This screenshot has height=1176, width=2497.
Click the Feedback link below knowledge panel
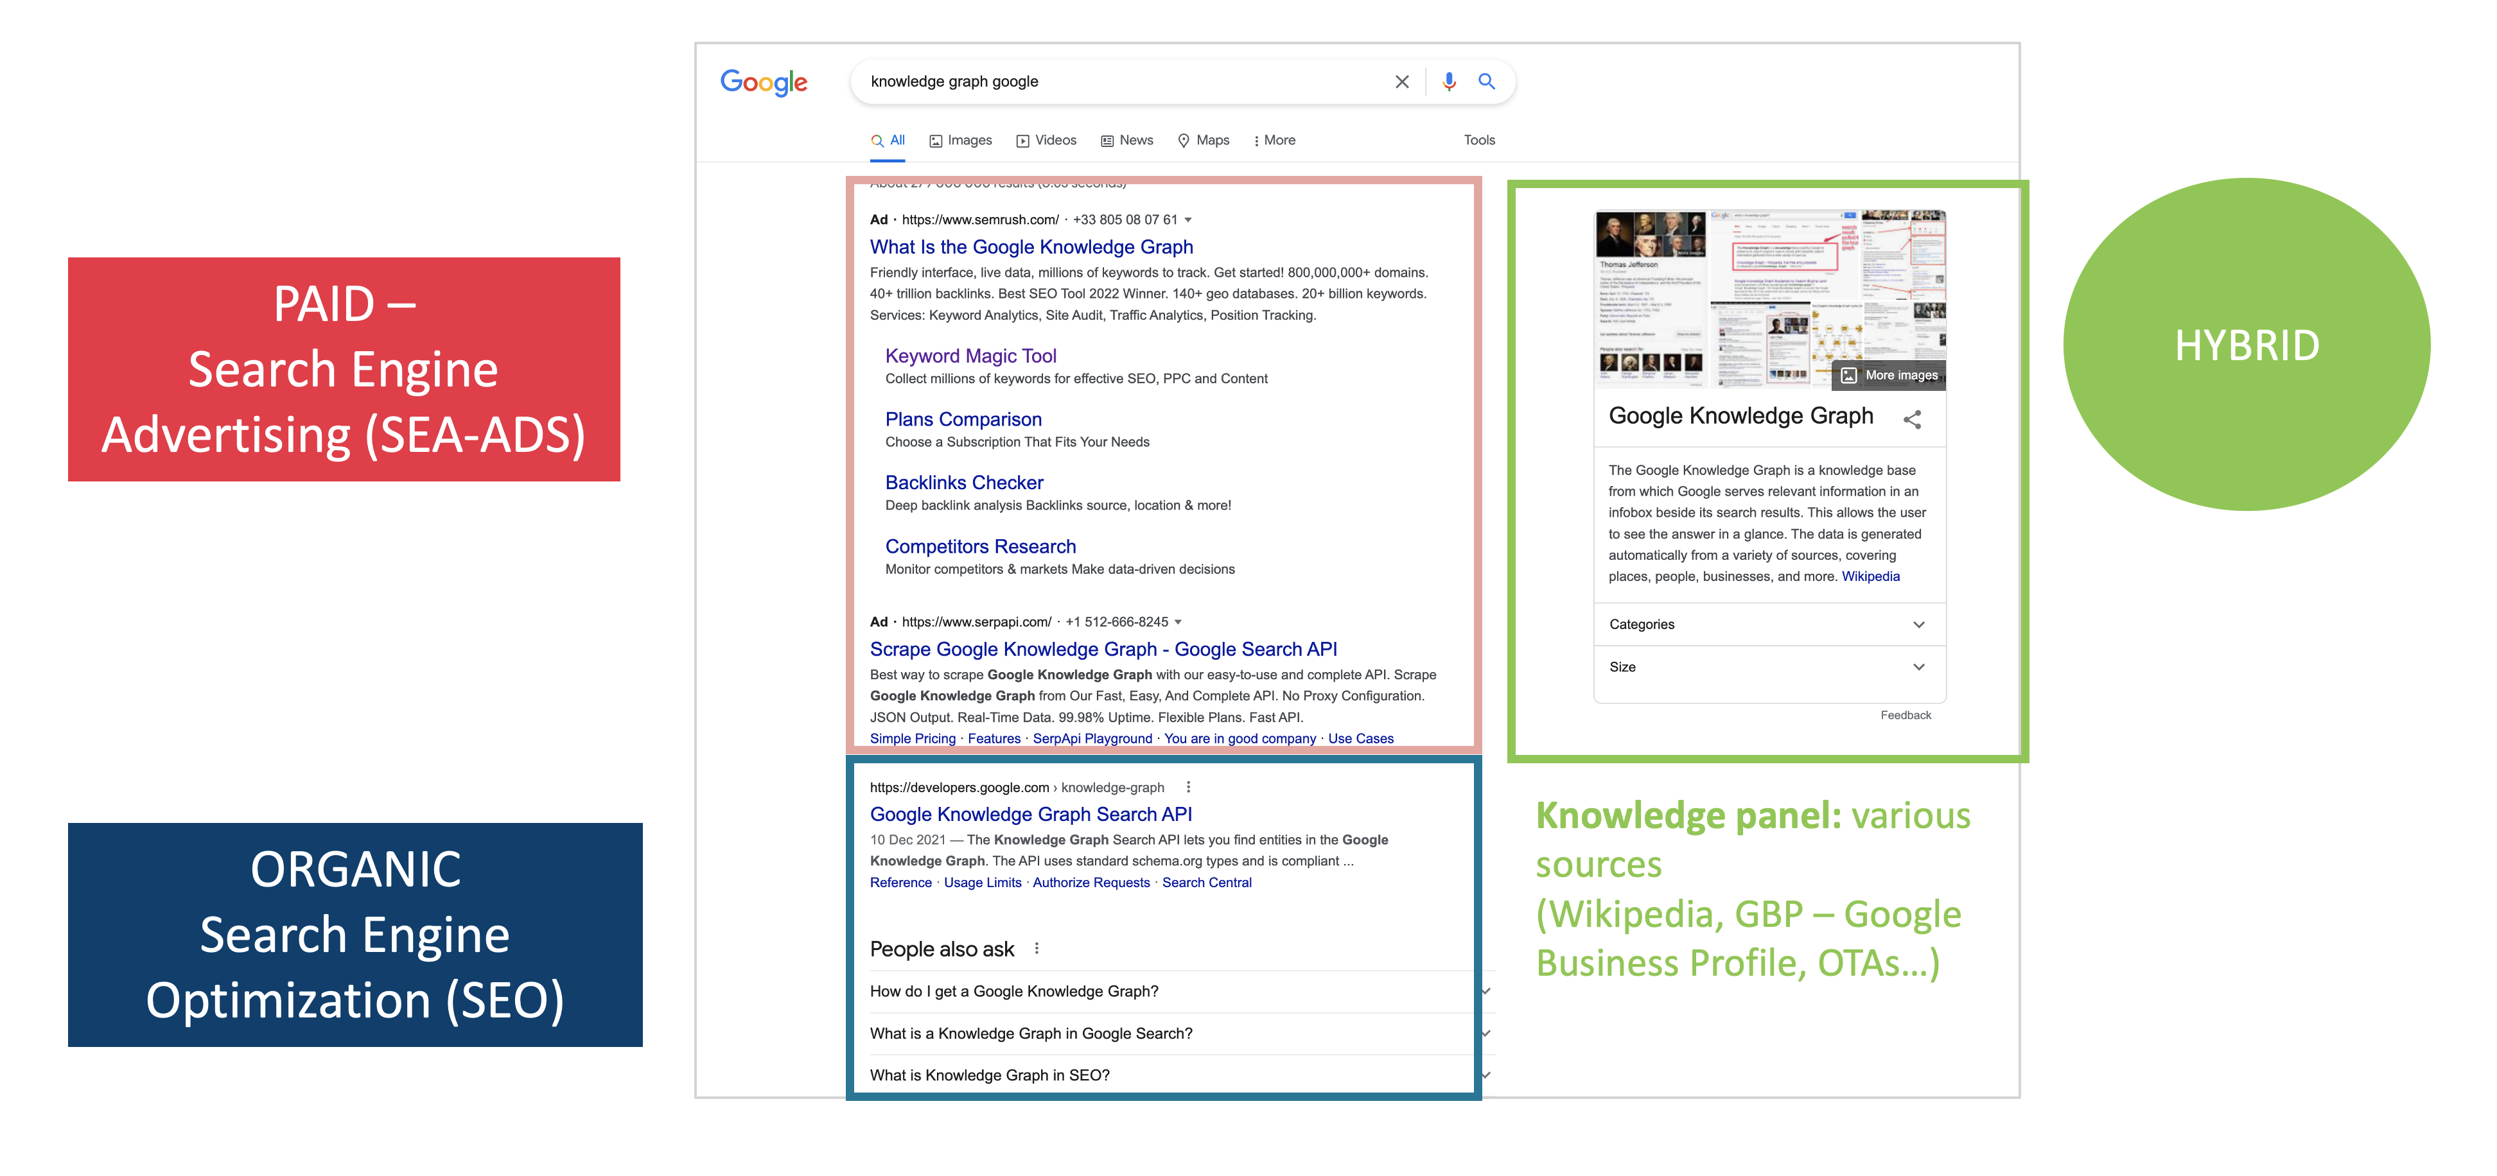click(x=1906, y=715)
